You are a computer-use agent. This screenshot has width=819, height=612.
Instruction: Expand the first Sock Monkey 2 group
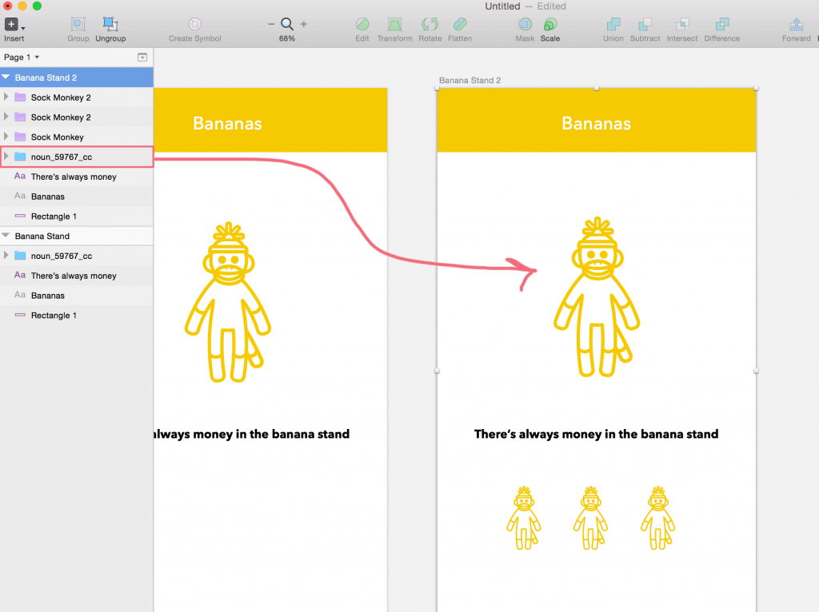6,97
